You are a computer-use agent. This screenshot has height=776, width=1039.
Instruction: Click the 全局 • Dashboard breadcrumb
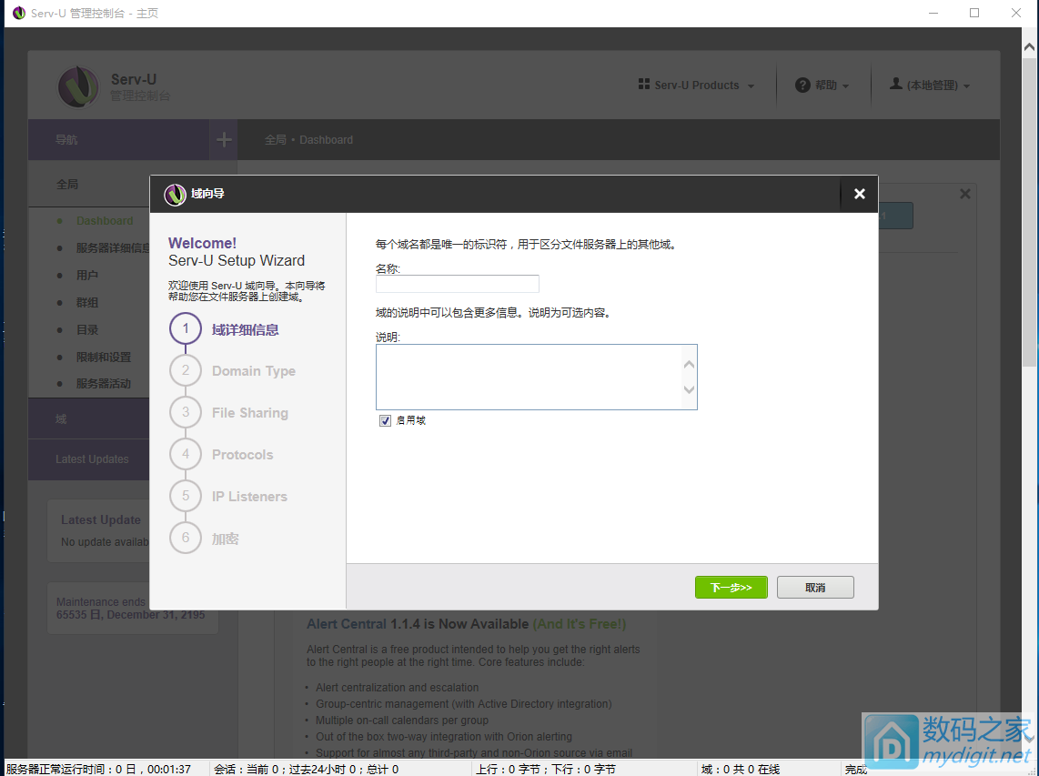308,140
